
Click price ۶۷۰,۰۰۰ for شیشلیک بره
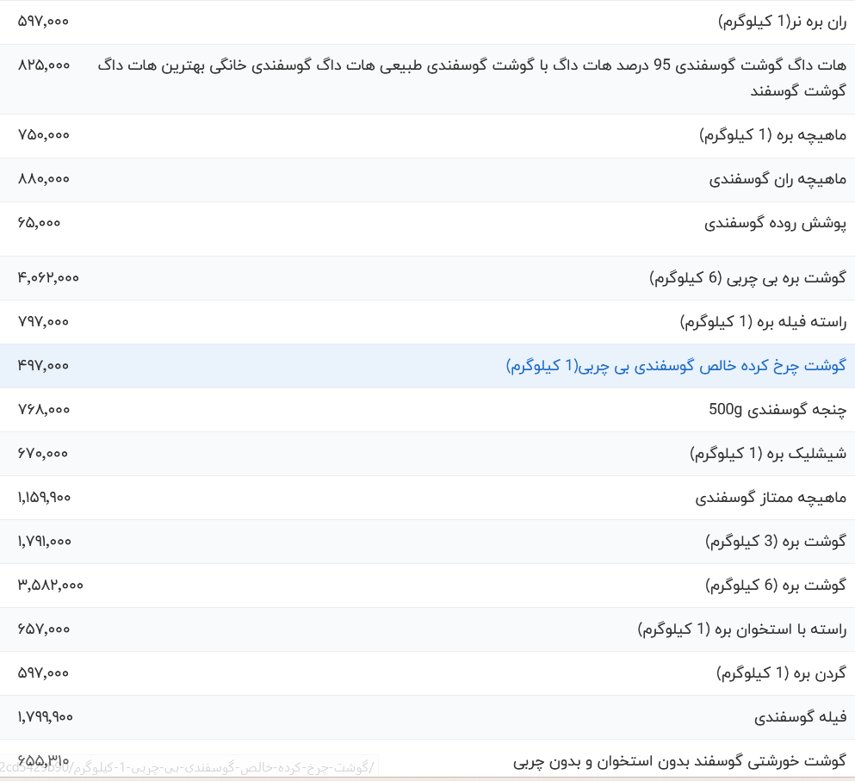42,454
